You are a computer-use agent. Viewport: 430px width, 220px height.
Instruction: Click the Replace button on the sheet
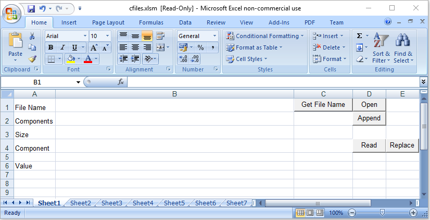[x=402, y=145]
